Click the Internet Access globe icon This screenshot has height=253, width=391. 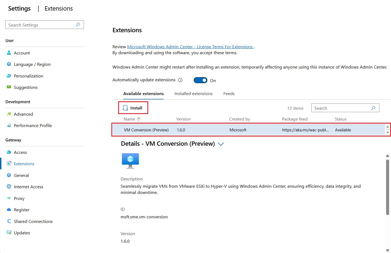point(9,187)
